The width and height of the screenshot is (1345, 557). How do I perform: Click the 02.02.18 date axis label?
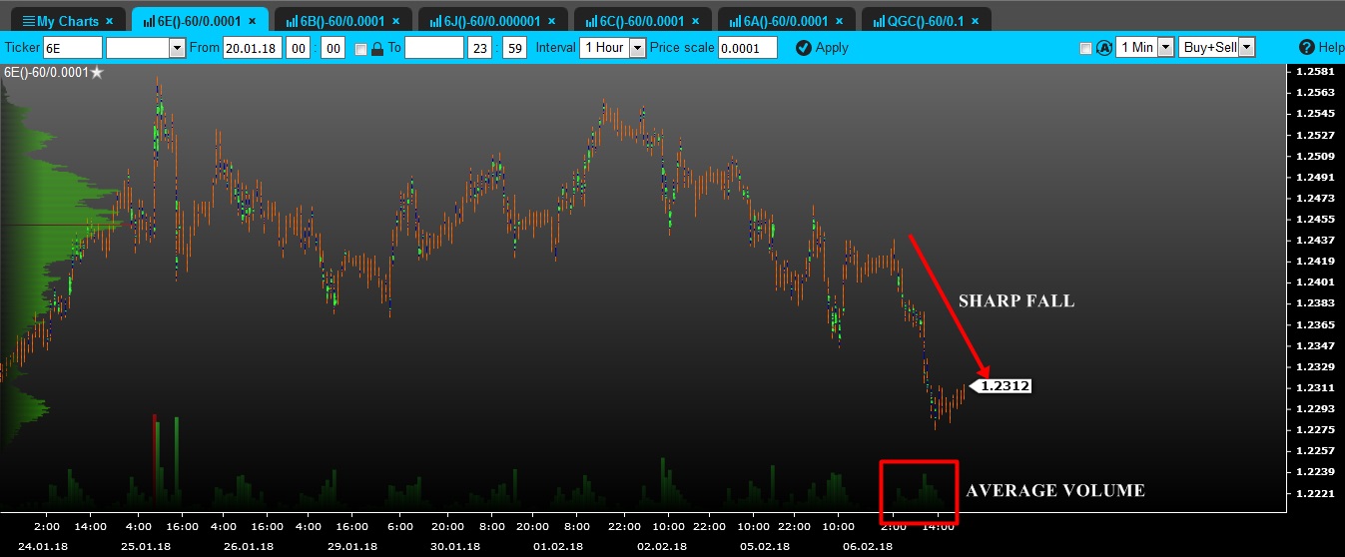661,547
